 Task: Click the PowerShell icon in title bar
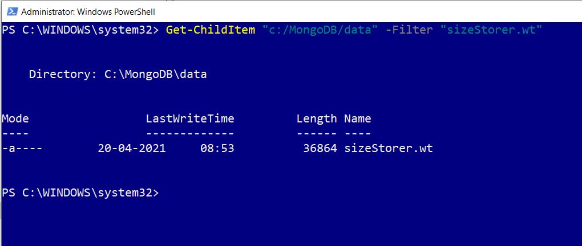[x=10, y=11]
